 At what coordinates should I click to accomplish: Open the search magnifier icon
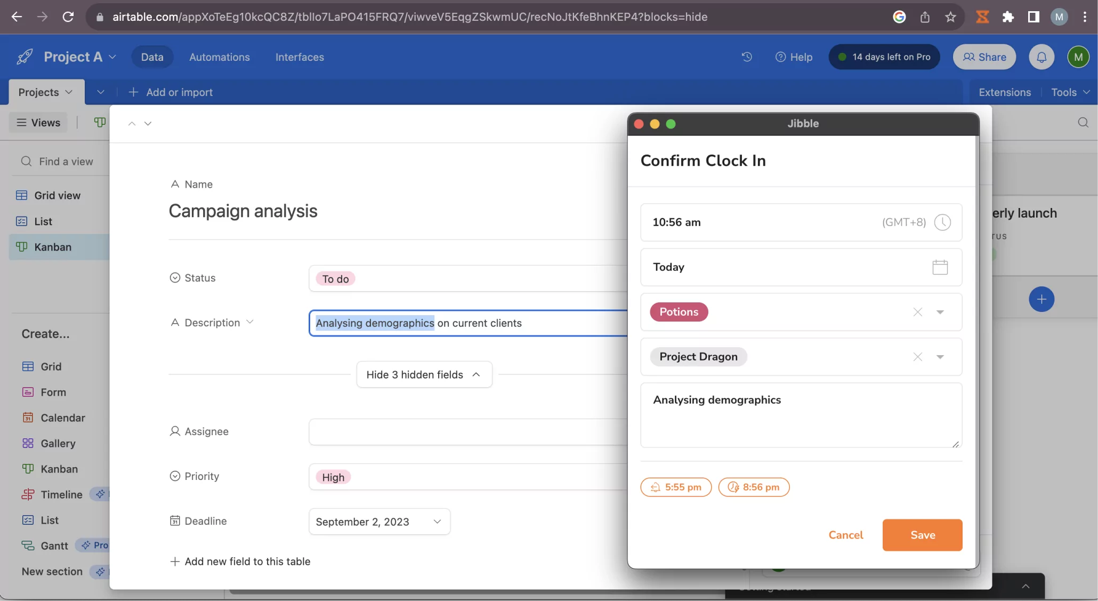1083,122
